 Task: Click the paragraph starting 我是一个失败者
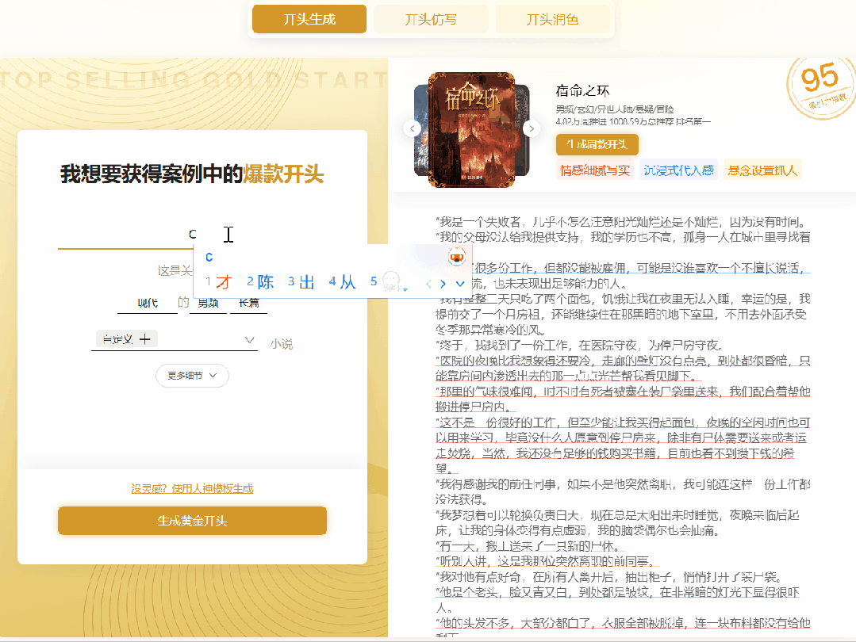point(622,222)
